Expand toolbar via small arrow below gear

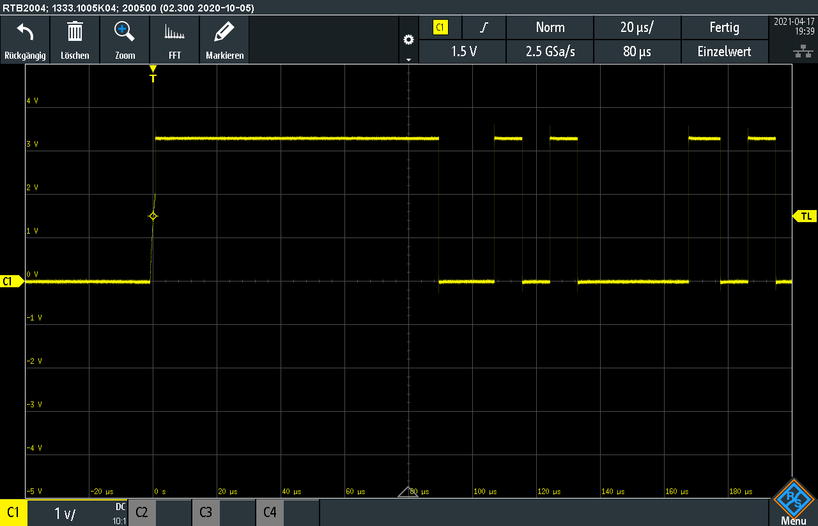[408, 59]
